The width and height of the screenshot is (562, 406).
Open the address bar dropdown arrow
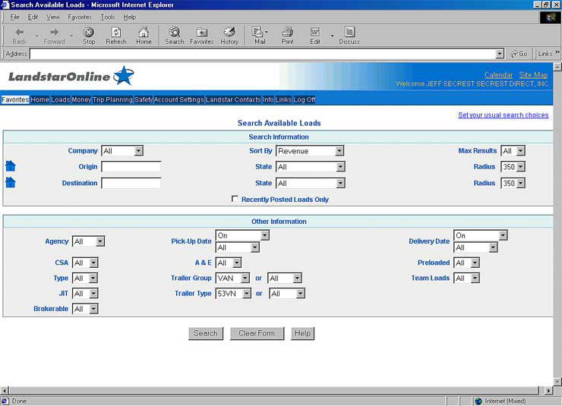(500, 54)
